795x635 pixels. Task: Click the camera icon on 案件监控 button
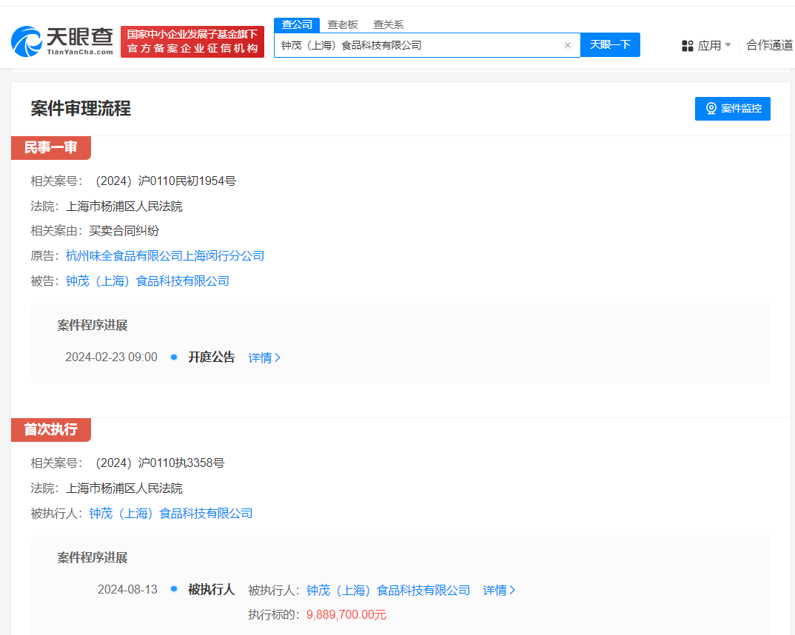tap(711, 109)
